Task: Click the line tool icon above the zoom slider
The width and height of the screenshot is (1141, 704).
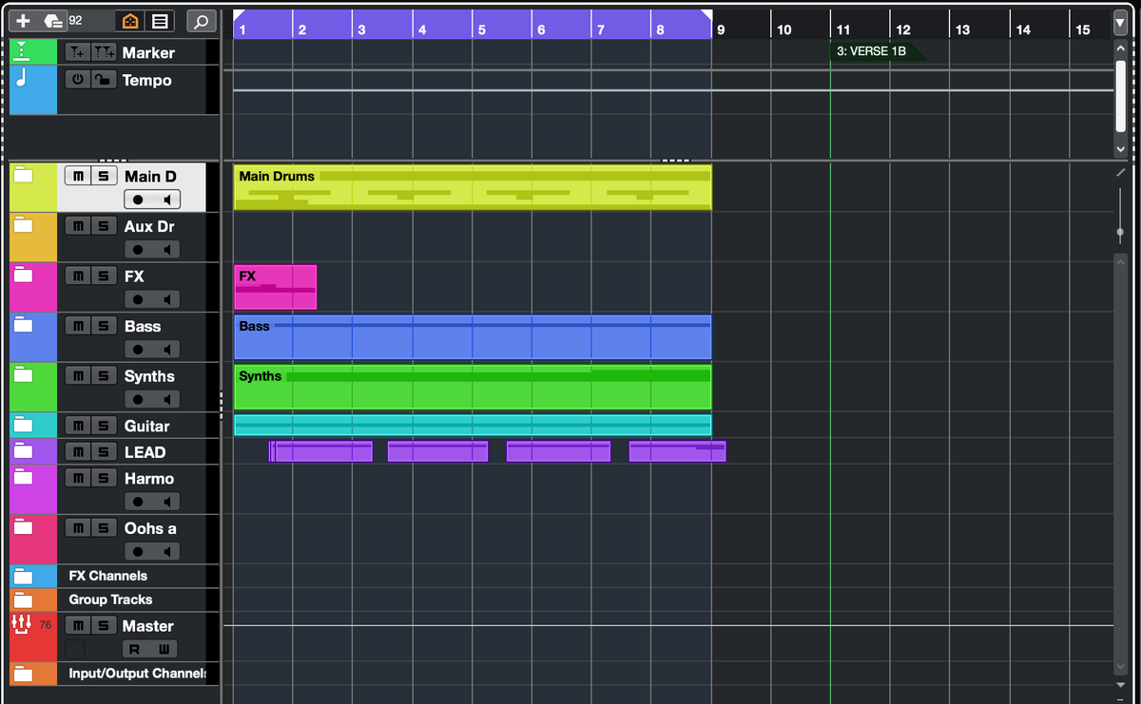Action: click(1120, 172)
